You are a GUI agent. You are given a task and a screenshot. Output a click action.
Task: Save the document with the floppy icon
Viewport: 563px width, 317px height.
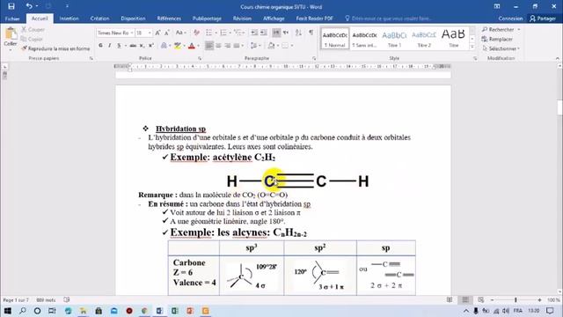click(x=11, y=6)
